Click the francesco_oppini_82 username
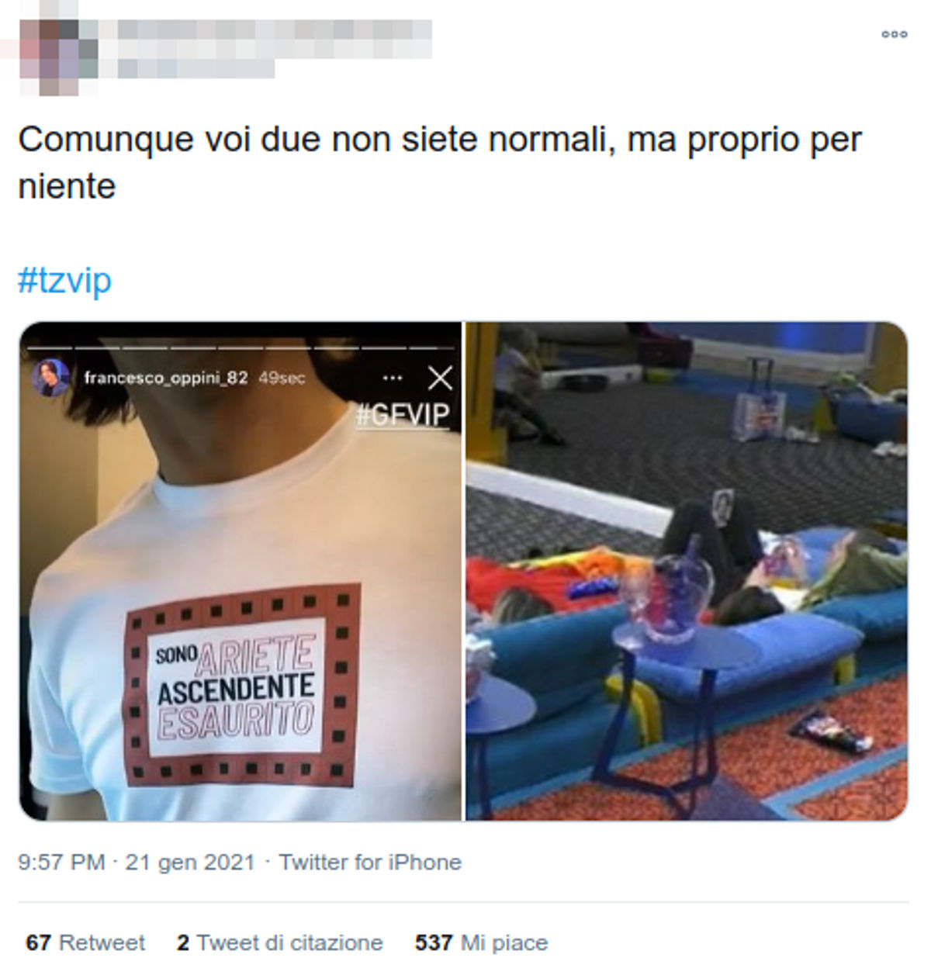 tap(166, 378)
